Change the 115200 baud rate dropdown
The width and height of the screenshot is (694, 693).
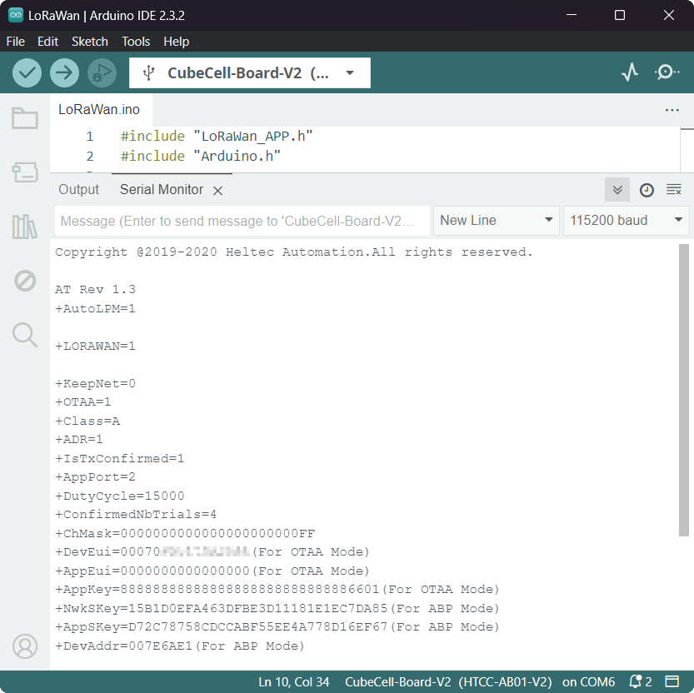coord(626,221)
